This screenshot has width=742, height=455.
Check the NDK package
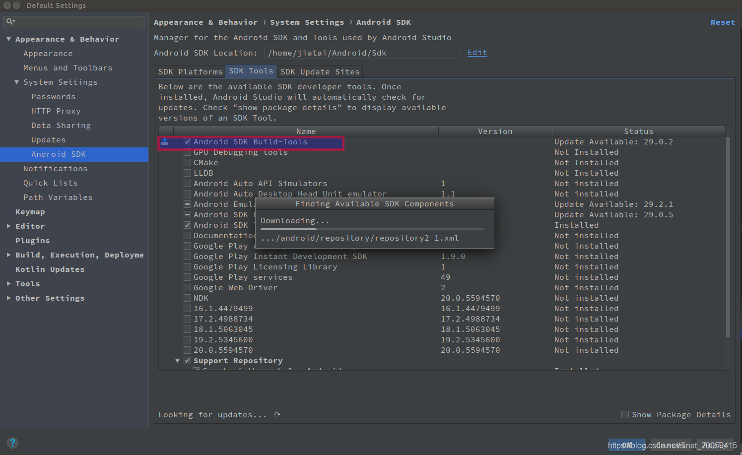tap(187, 298)
